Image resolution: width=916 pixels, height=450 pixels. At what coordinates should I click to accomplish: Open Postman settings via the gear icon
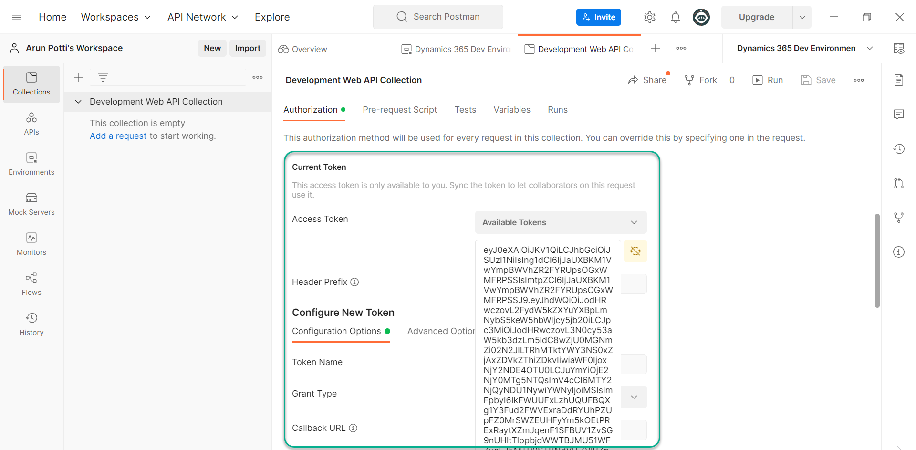point(649,17)
